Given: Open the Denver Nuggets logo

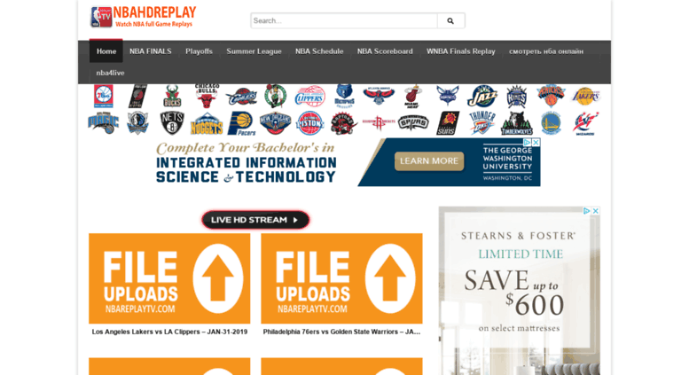Looking at the screenshot, I should pos(207,123).
